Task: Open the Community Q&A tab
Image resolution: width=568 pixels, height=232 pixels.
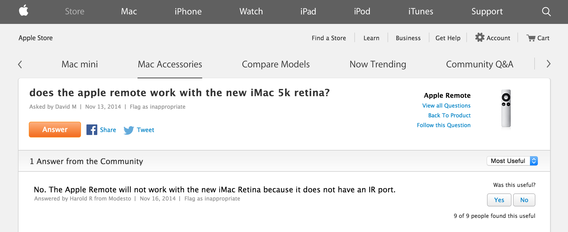Action: pos(479,64)
